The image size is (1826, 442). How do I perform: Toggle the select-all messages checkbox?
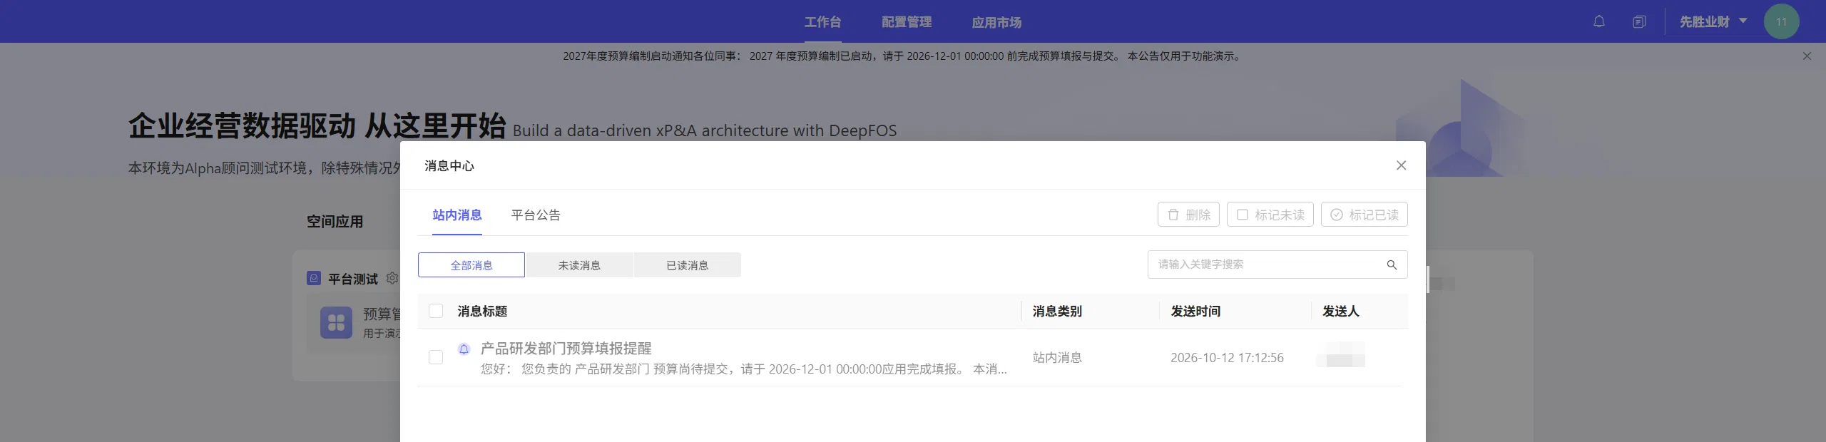click(x=436, y=311)
